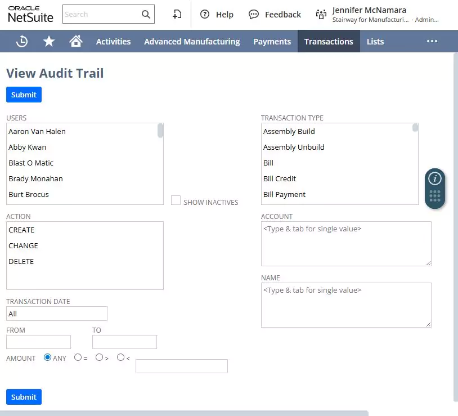The image size is (458, 416).
Task: Click the Feedback link
Action: [x=283, y=14]
